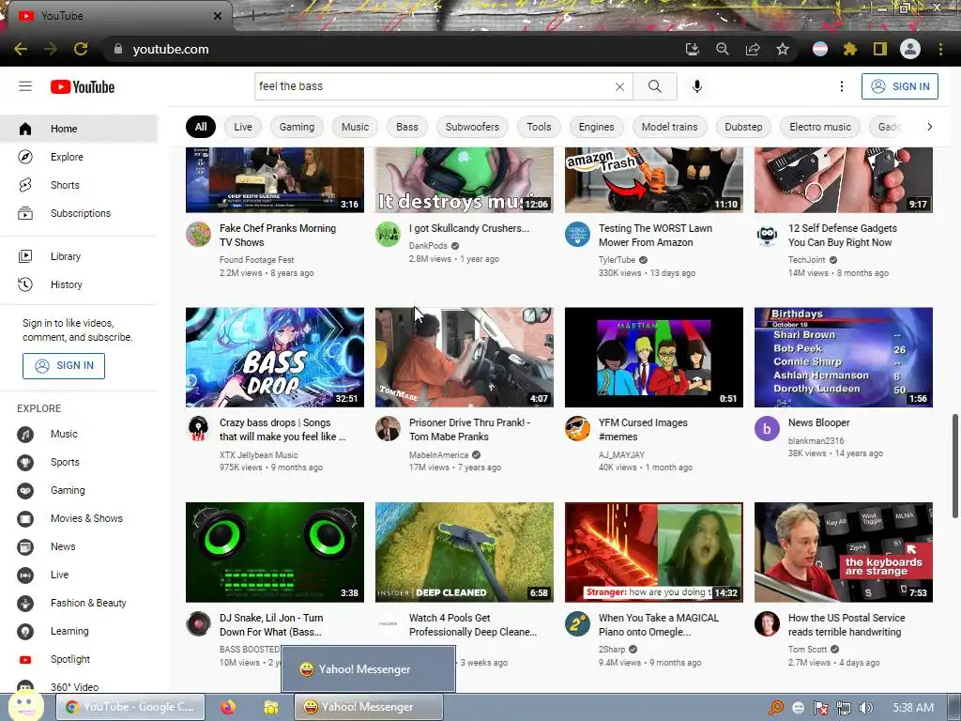Open Movies & Shows in Explore section

click(79, 518)
